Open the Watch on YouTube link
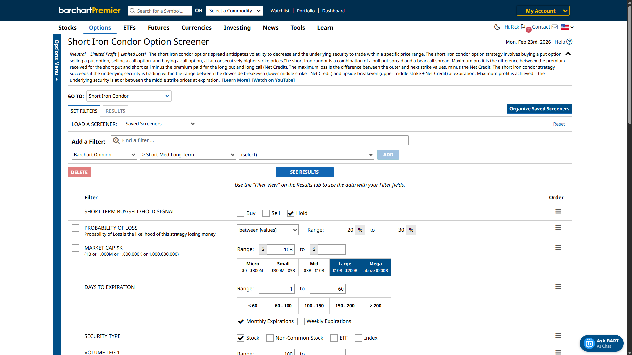 (x=273, y=80)
